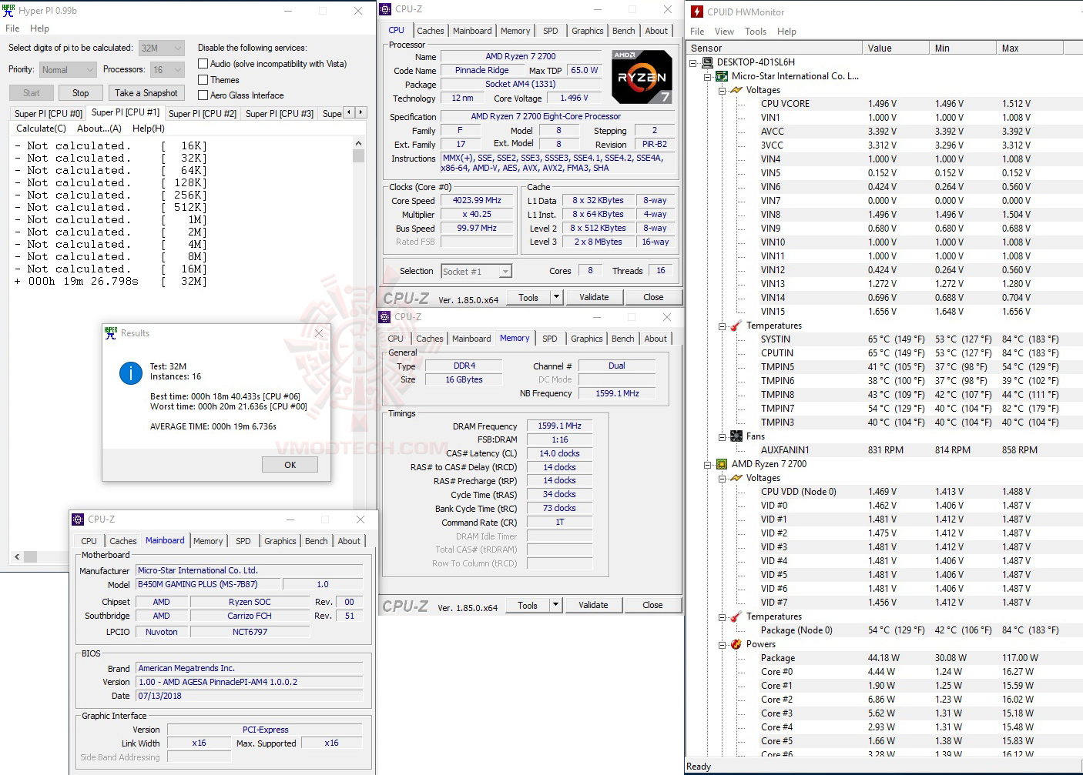Click the motherboard model B450M GAMING PLUS field

[209, 584]
